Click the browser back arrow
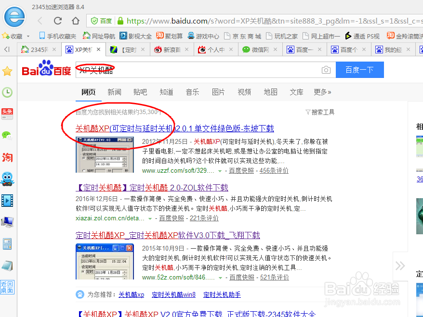 click(40, 21)
